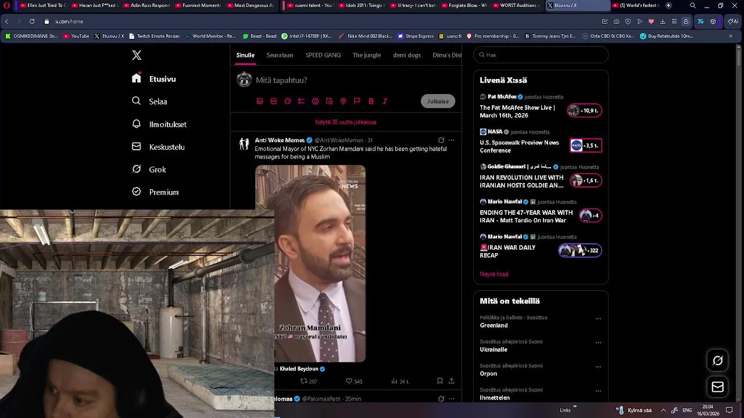Go to Etusivu in the sidebar
Image resolution: width=744 pixels, height=418 pixels.
(154, 79)
